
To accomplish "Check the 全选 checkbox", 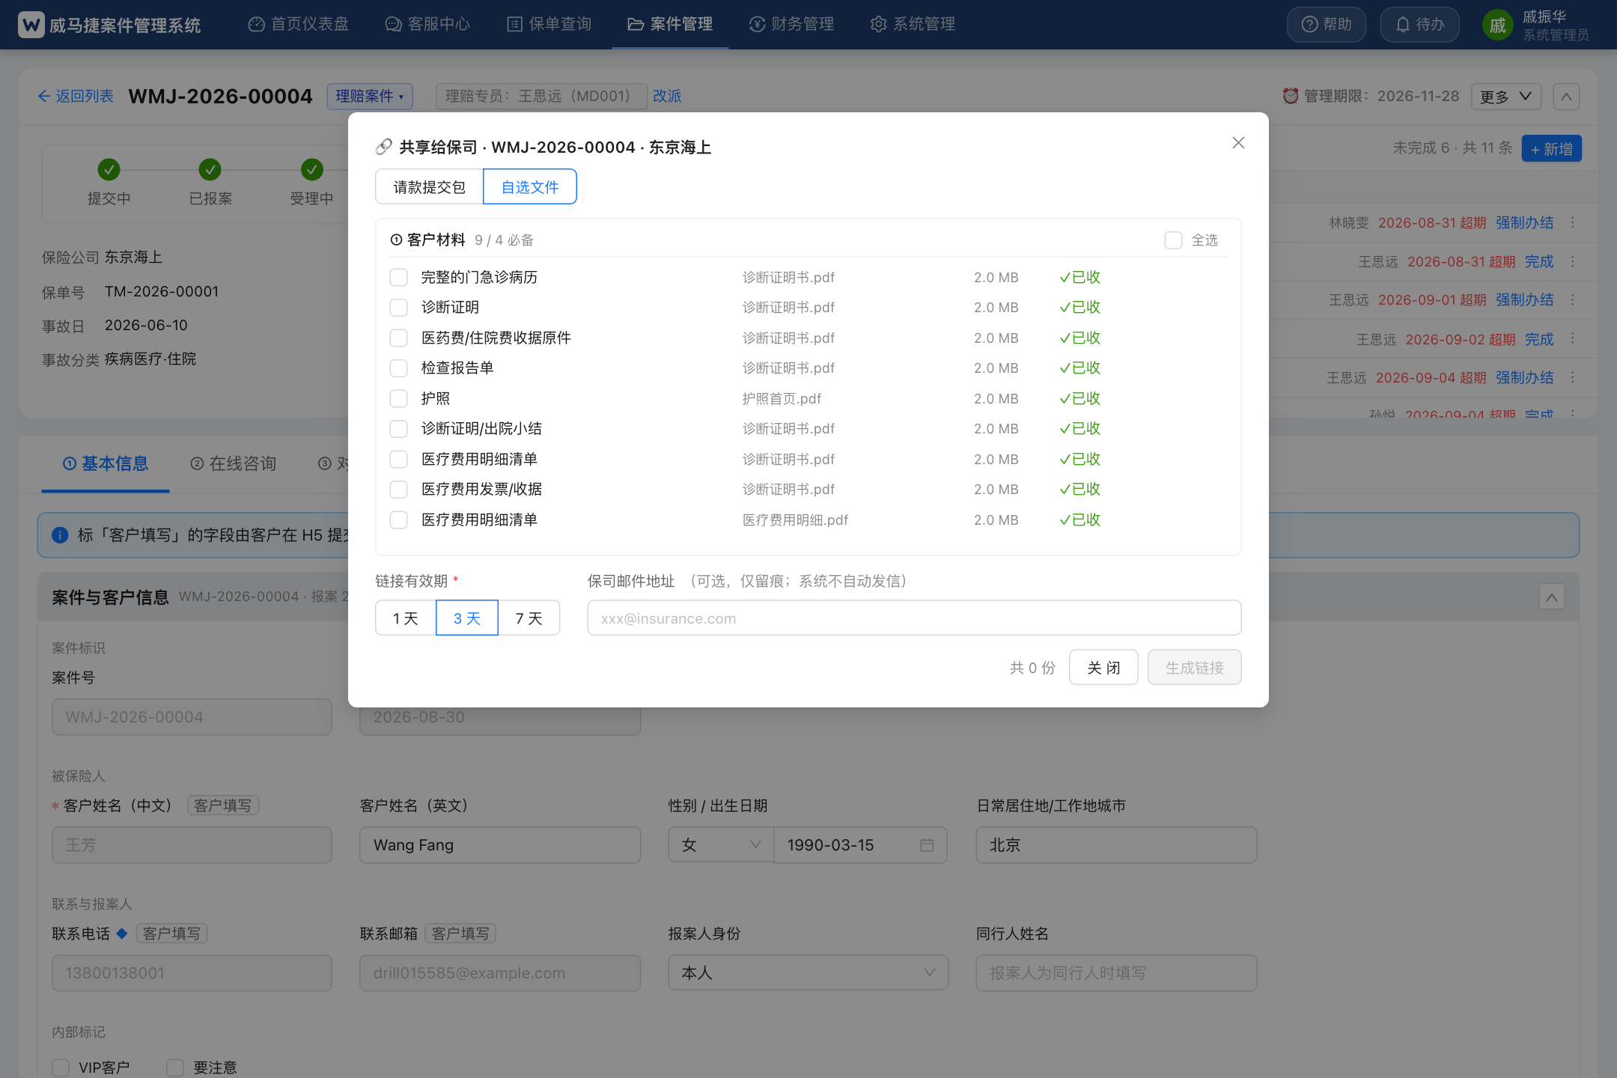I will [x=1173, y=240].
